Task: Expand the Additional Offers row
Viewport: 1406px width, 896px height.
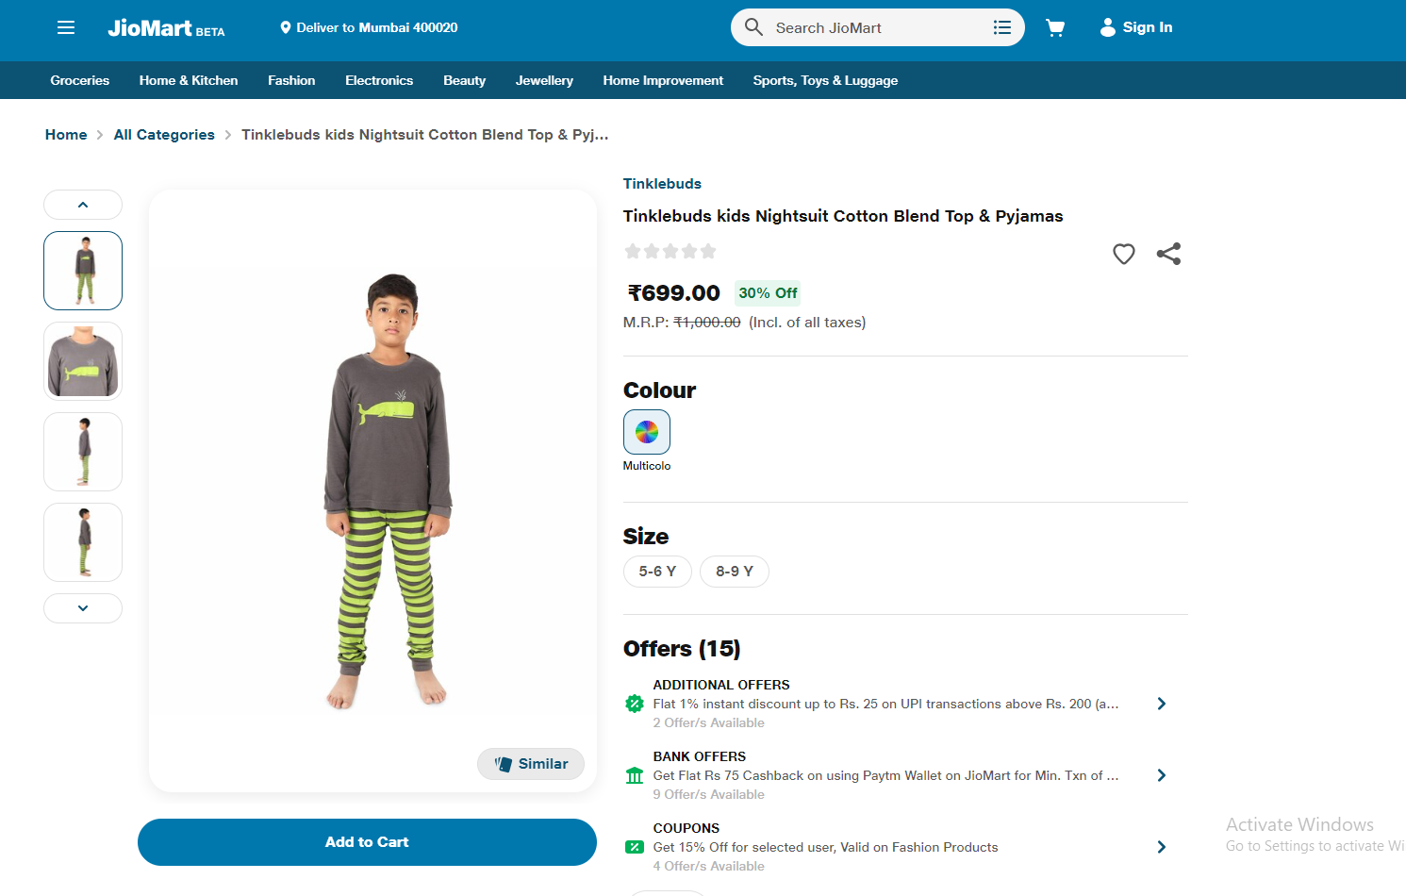Action: tap(1161, 704)
